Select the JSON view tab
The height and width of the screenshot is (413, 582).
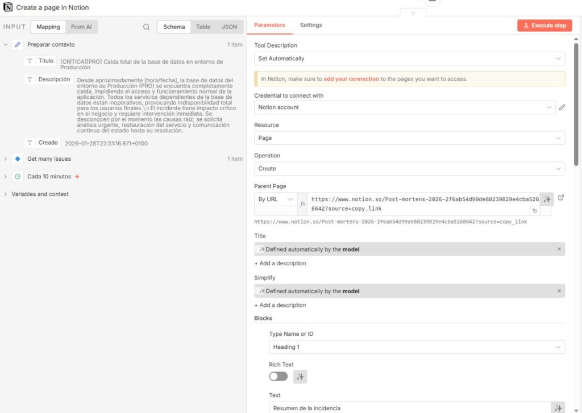click(x=229, y=27)
